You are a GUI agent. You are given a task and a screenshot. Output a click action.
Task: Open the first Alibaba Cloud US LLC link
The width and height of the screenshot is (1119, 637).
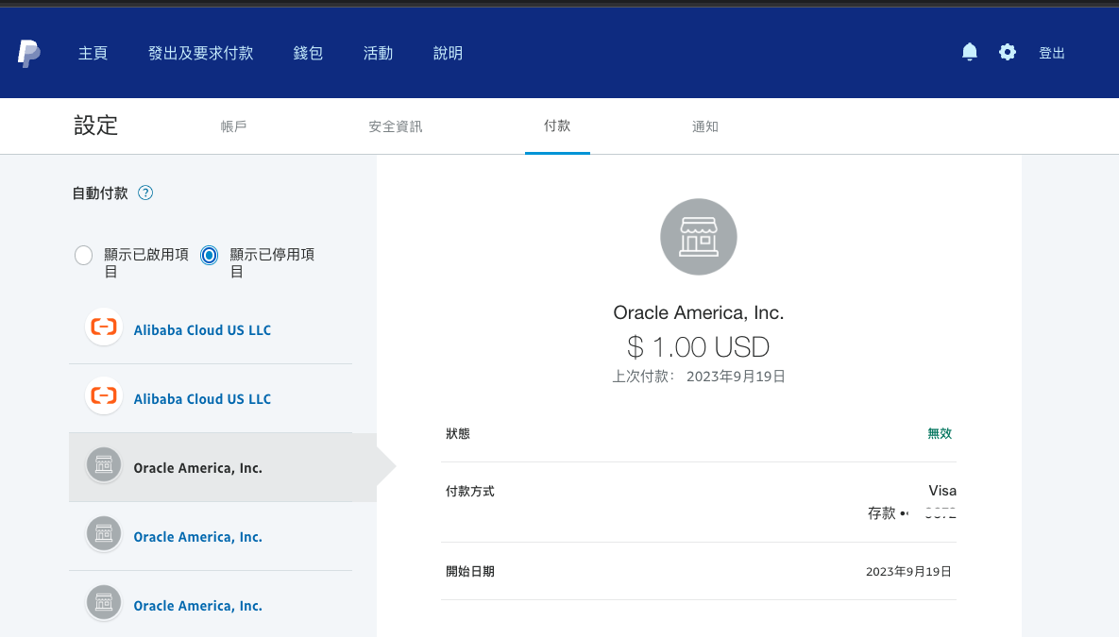[x=202, y=330]
